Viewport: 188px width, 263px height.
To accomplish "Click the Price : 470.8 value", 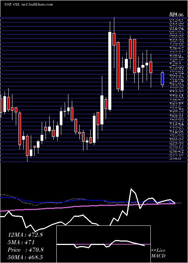I will (x=26, y=250).
